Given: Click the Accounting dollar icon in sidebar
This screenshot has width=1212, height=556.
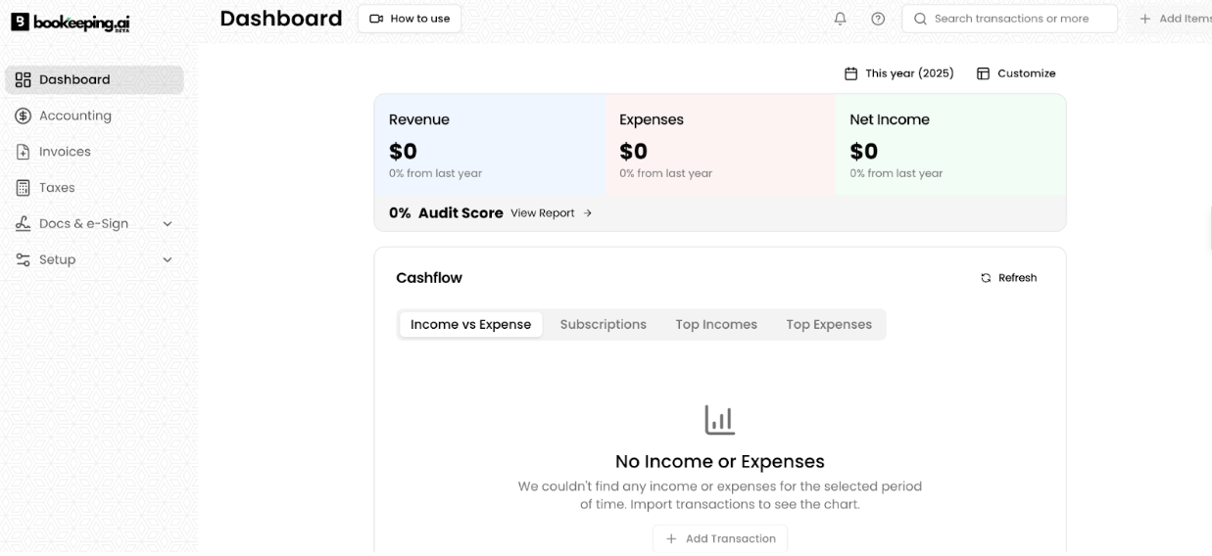Looking at the screenshot, I should 24,116.
